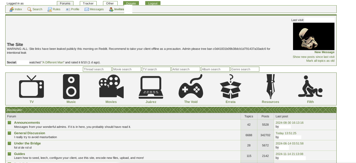Click the New Message link
The height and width of the screenshot is (163, 356).
[325, 52]
